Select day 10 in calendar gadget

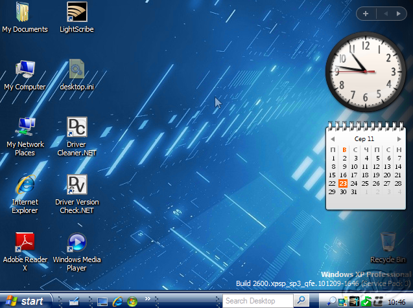354,166
